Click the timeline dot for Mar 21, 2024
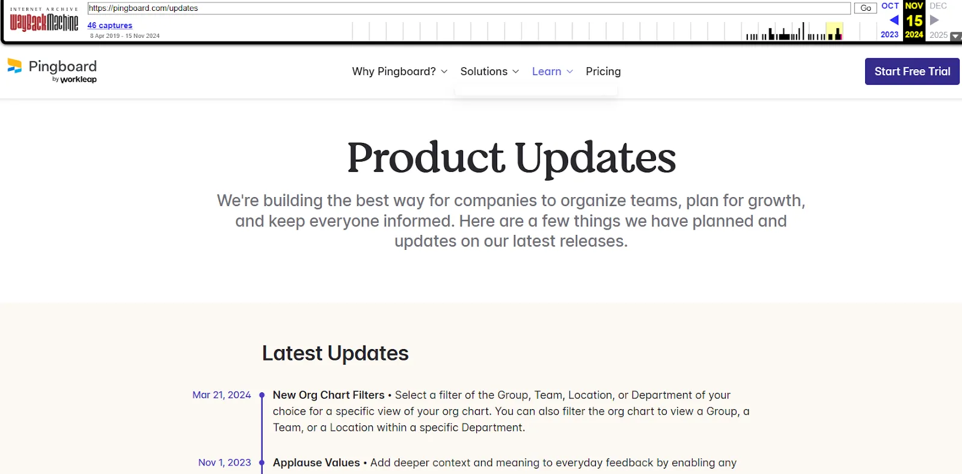 point(262,395)
